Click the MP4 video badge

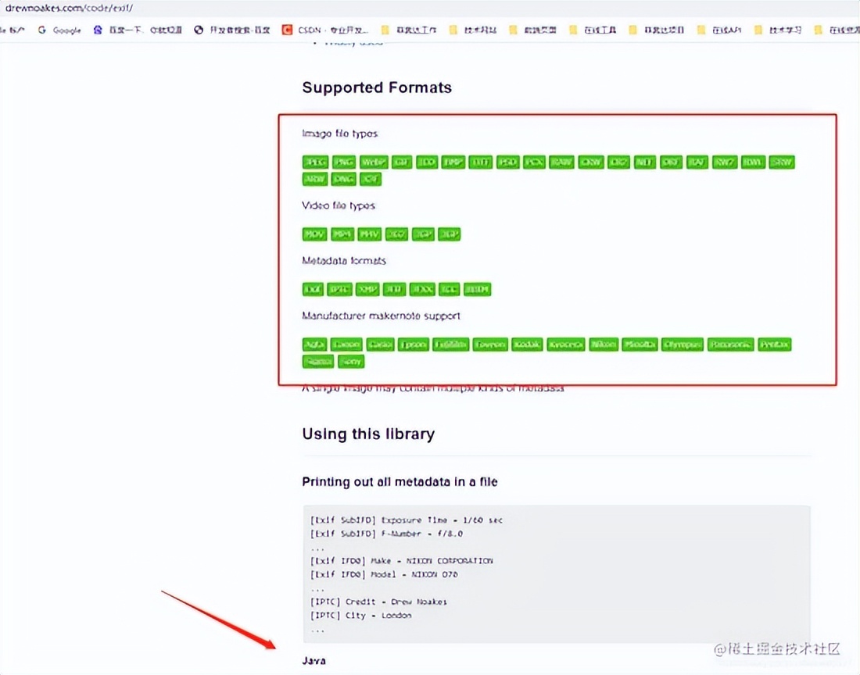[x=342, y=234]
